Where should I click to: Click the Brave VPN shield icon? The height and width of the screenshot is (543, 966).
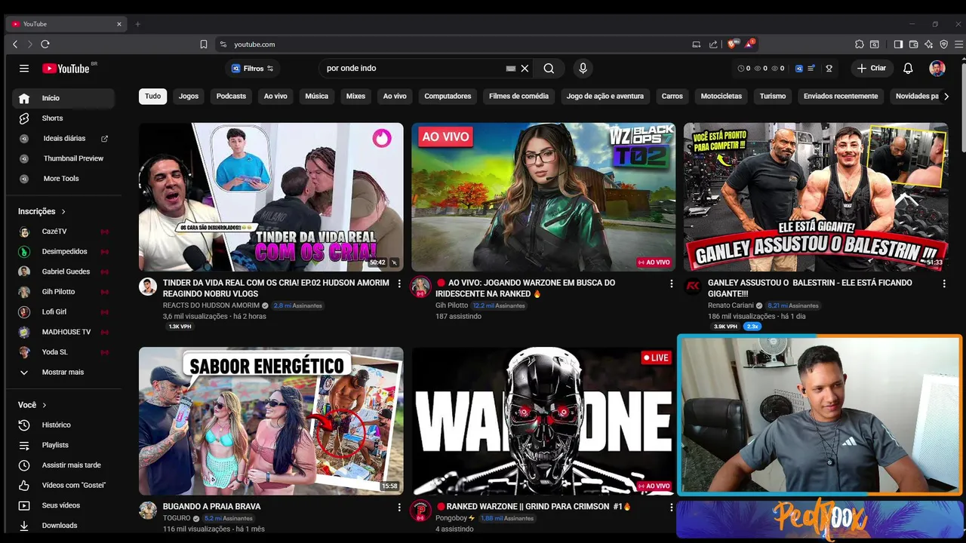[943, 44]
